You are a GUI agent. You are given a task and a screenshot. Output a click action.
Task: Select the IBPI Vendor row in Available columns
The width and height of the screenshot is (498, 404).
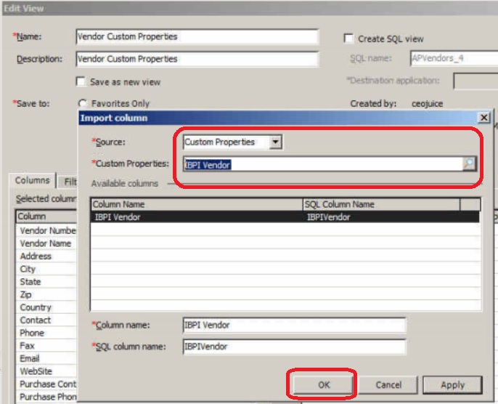pos(285,217)
